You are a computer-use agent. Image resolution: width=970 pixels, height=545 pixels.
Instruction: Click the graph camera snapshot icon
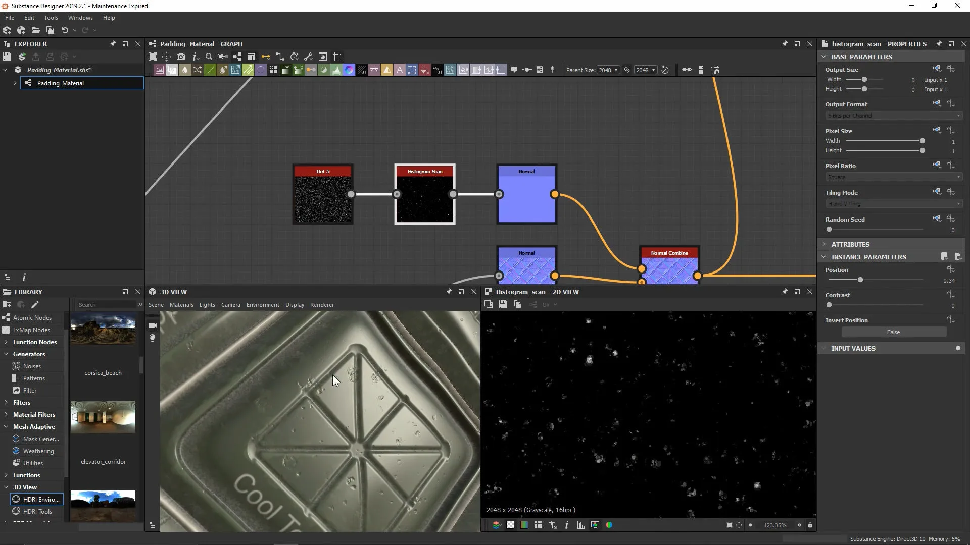coord(180,57)
